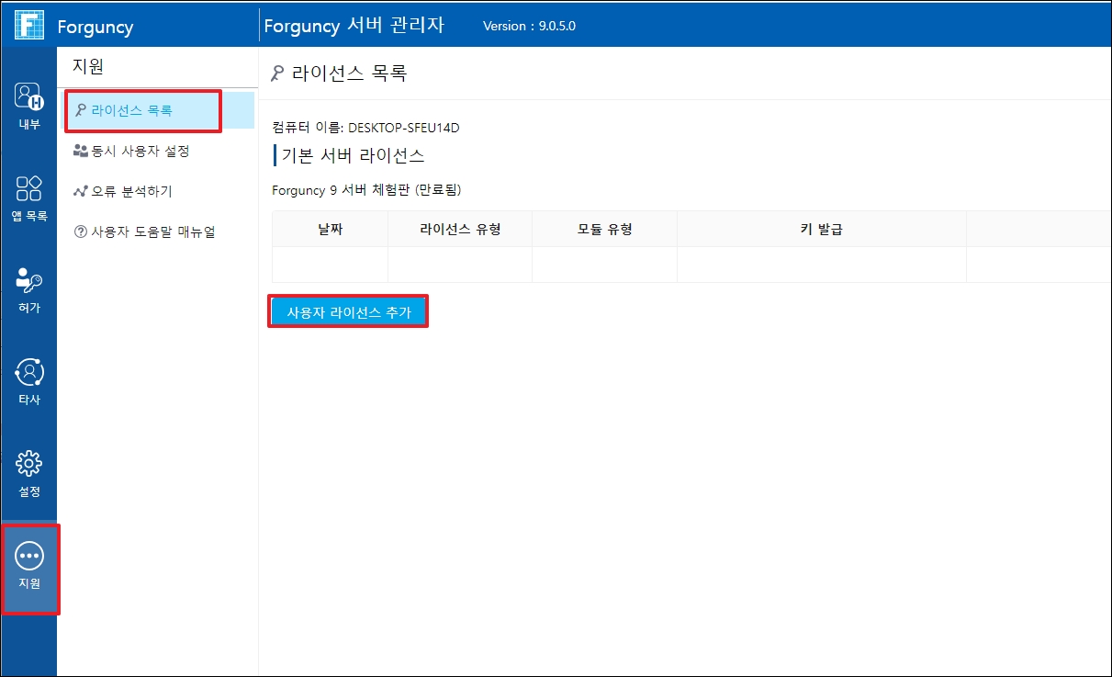
Task: Click the graph icon beside 오류 분석하기
Action: [x=80, y=191]
